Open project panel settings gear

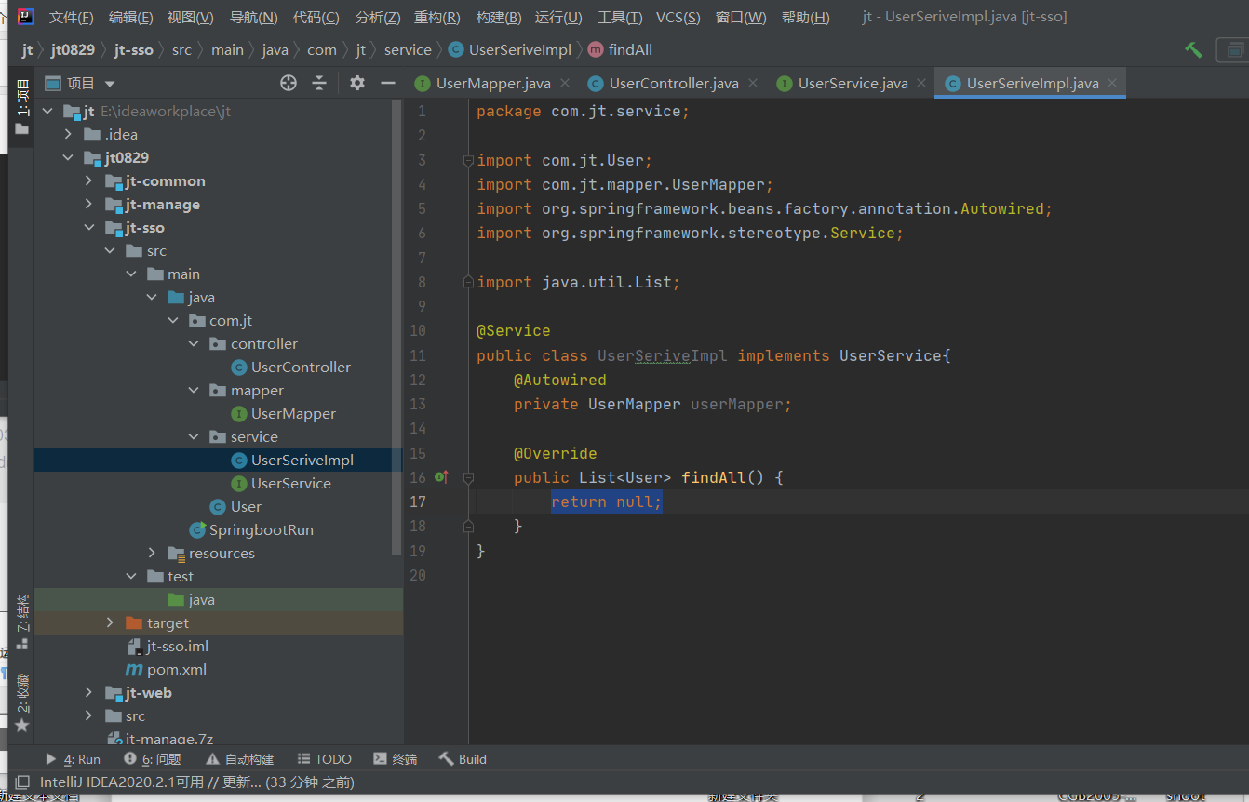click(357, 83)
